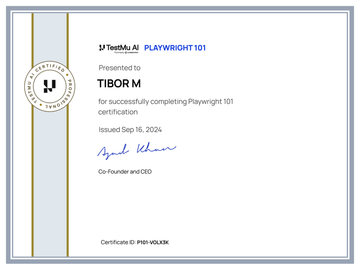The height and width of the screenshot is (270, 360).
Task: Click the word "certification"
Action: pos(118,112)
